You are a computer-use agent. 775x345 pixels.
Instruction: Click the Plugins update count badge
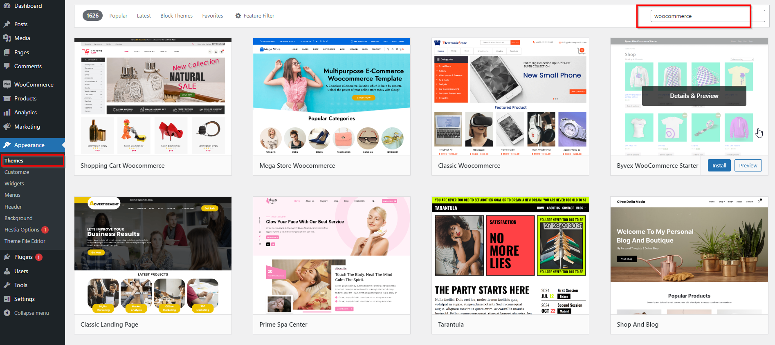click(39, 257)
